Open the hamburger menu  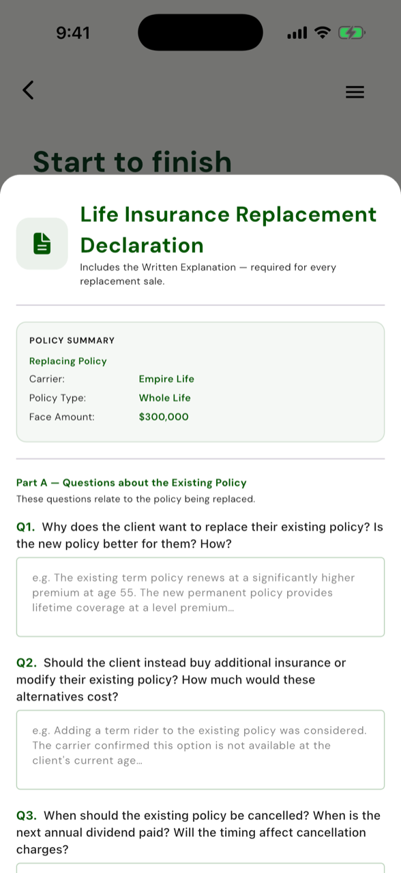355,92
